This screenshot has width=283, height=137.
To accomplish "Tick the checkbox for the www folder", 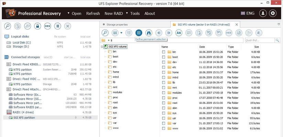I will coord(164,128).
